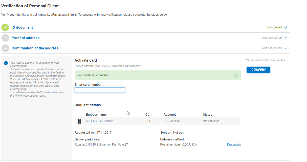Click the blue info icon in the left panel
Viewport: 307px width, 162px height.
[x=6, y=63]
